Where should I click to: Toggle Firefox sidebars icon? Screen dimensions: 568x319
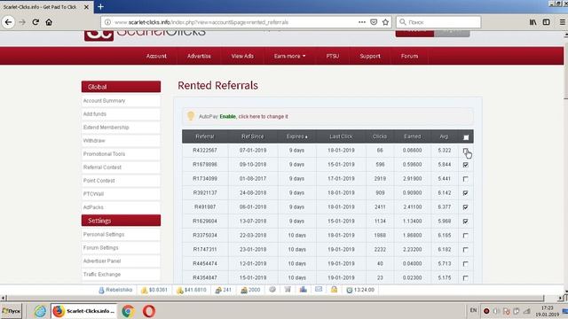pos(547,22)
